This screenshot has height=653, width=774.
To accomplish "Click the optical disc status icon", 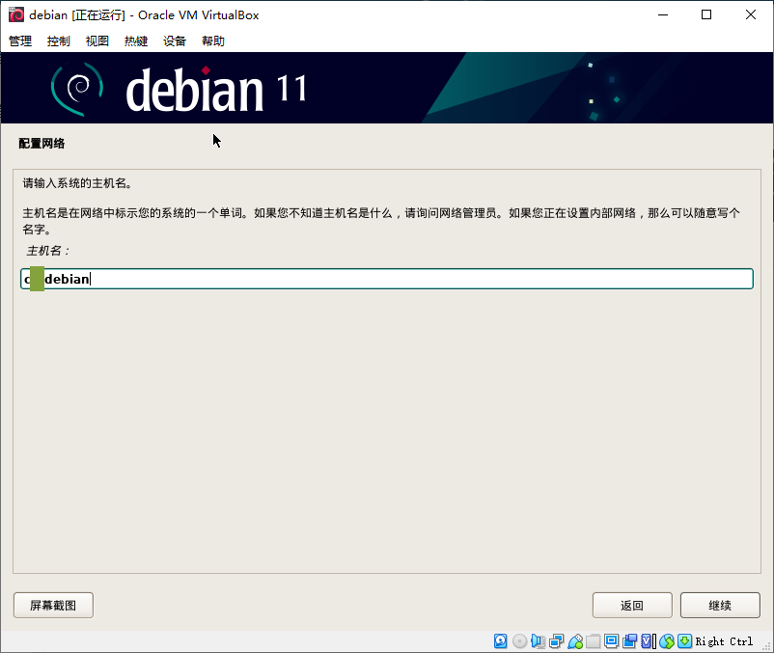I will click(x=520, y=641).
